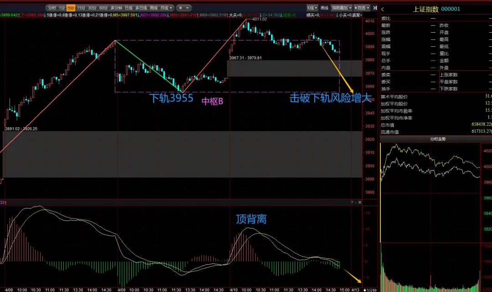The width and height of the screenshot is (492, 292).
Task: Click the 流通市值 row
Action: 436,132
